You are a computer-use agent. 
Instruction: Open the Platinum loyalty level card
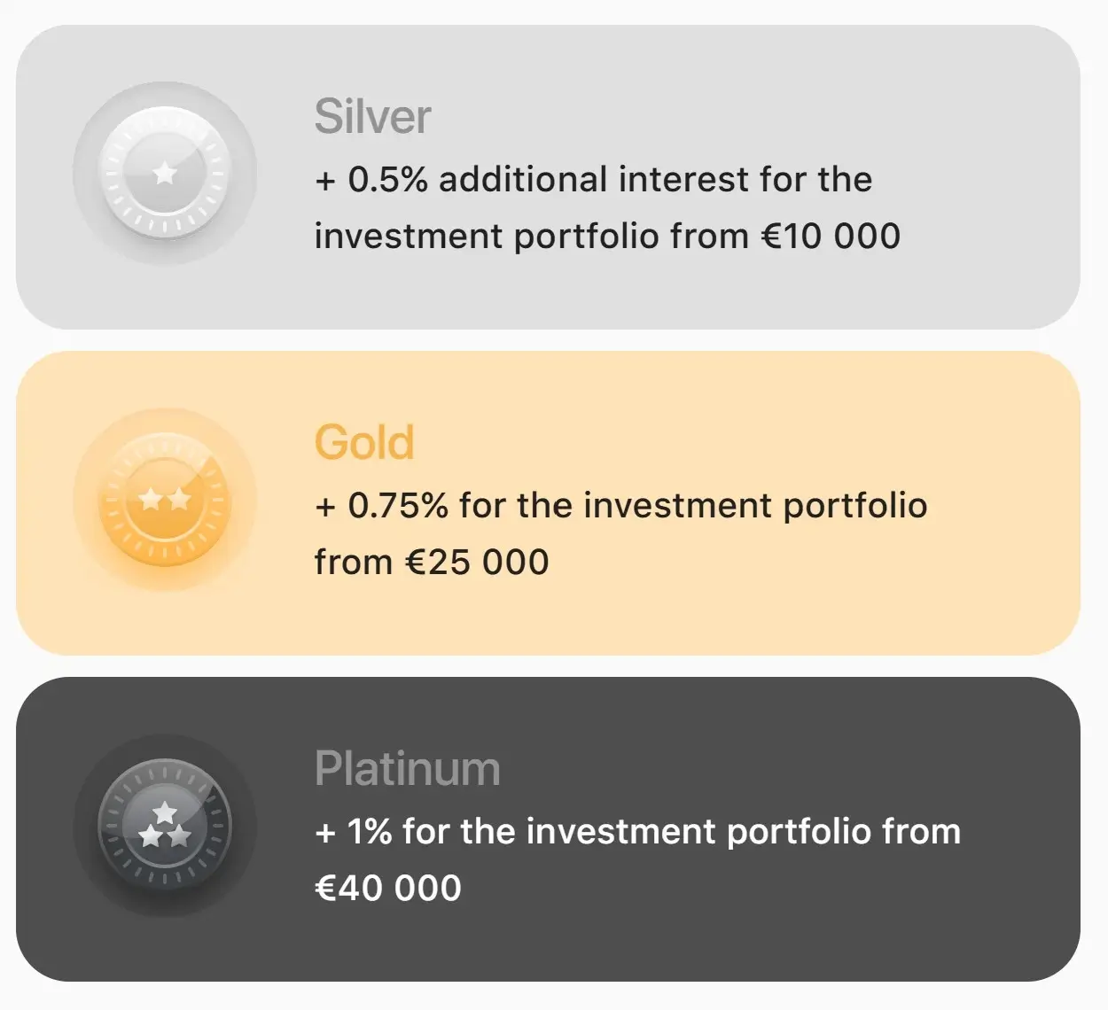click(x=548, y=829)
